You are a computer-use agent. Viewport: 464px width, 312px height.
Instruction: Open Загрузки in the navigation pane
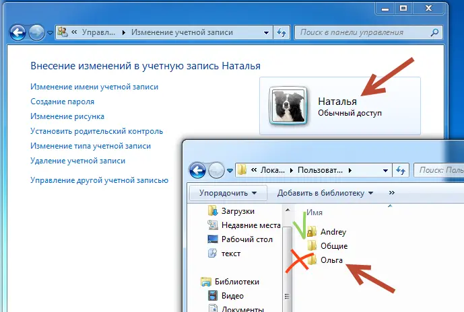coord(237,211)
